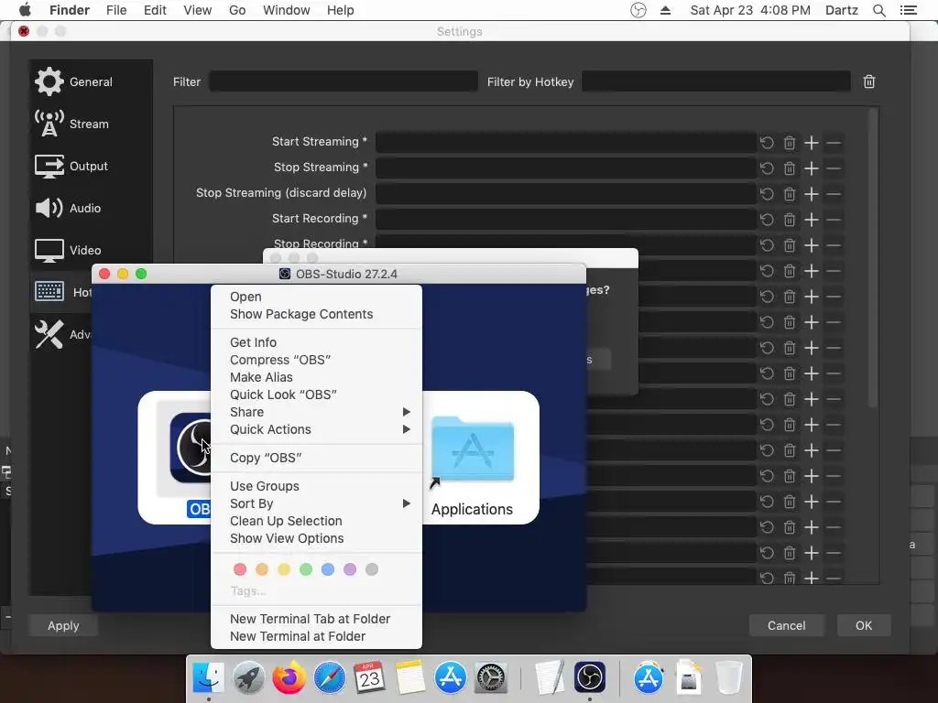Clear the Stop Streaming hotkey
The width and height of the screenshot is (938, 703).
pyautogui.click(x=790, y=168)
